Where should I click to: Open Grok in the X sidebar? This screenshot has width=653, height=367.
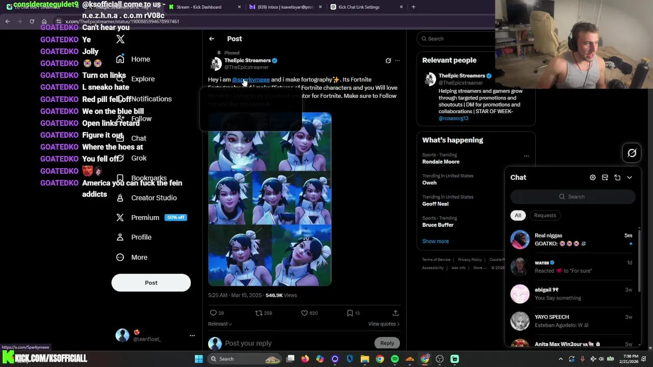click(132, 158)
